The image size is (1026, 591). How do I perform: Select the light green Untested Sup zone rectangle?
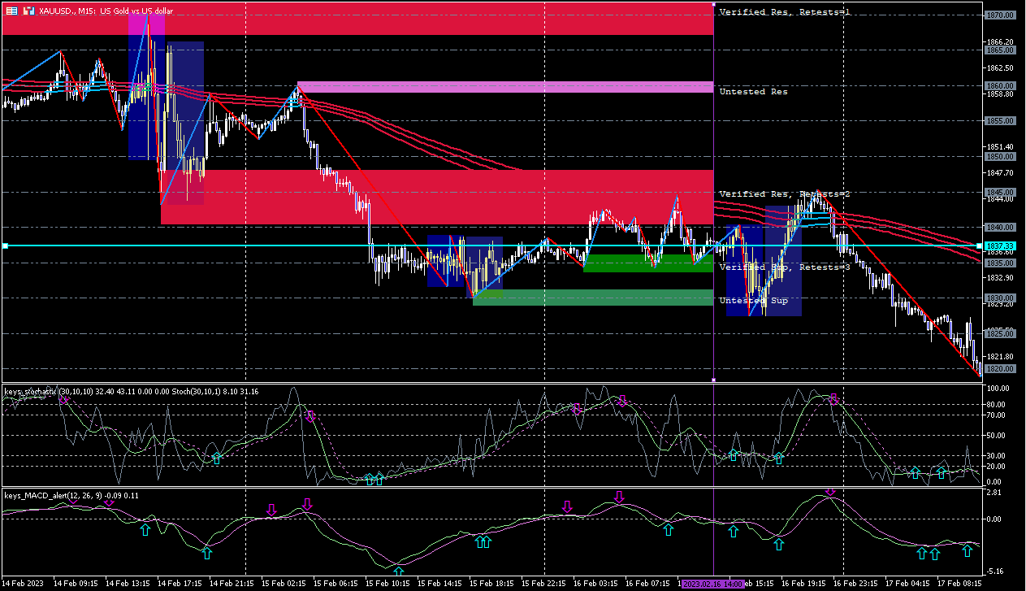pos(593,298)
